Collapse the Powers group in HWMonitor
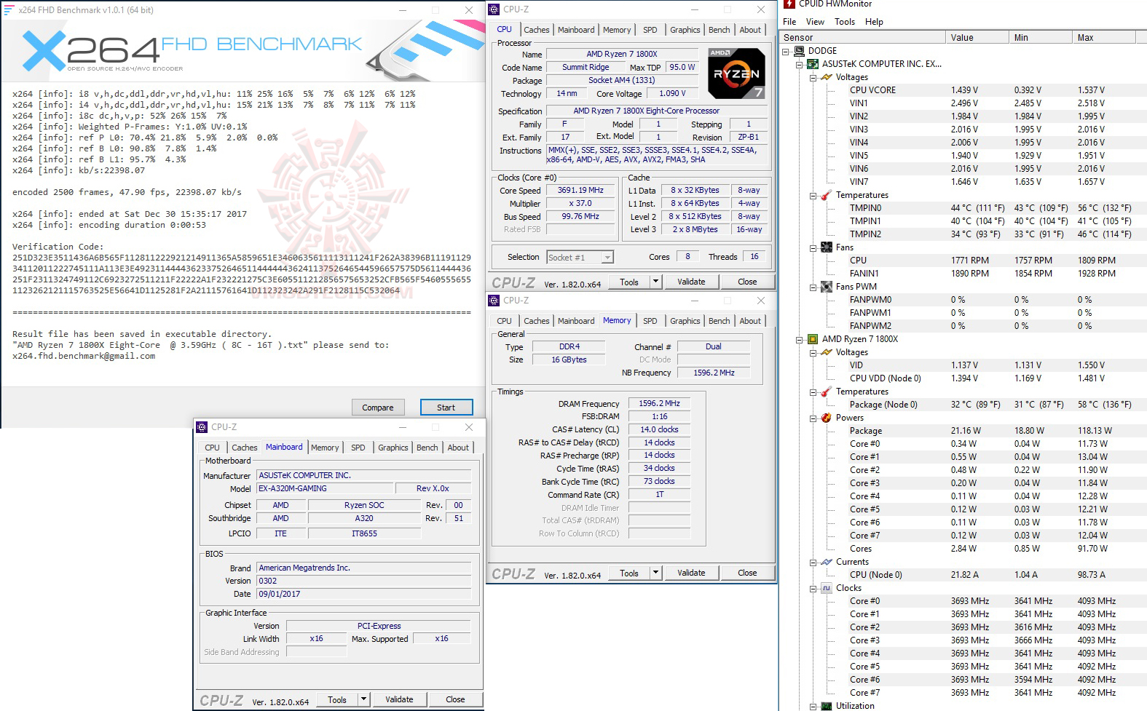 tap(813, 418)
